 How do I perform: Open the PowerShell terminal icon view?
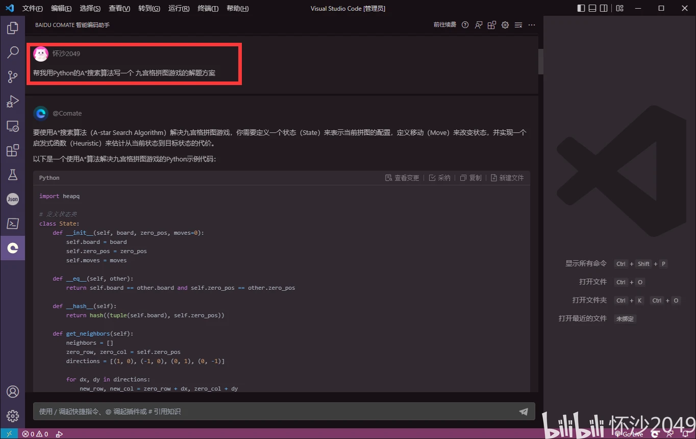pyautogui.click(x=13, y=224)
